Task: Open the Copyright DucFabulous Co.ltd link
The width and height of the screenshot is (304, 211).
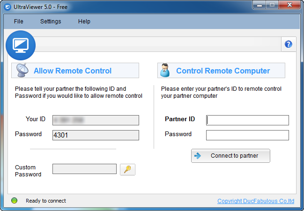Action: [x=256, y=201]
